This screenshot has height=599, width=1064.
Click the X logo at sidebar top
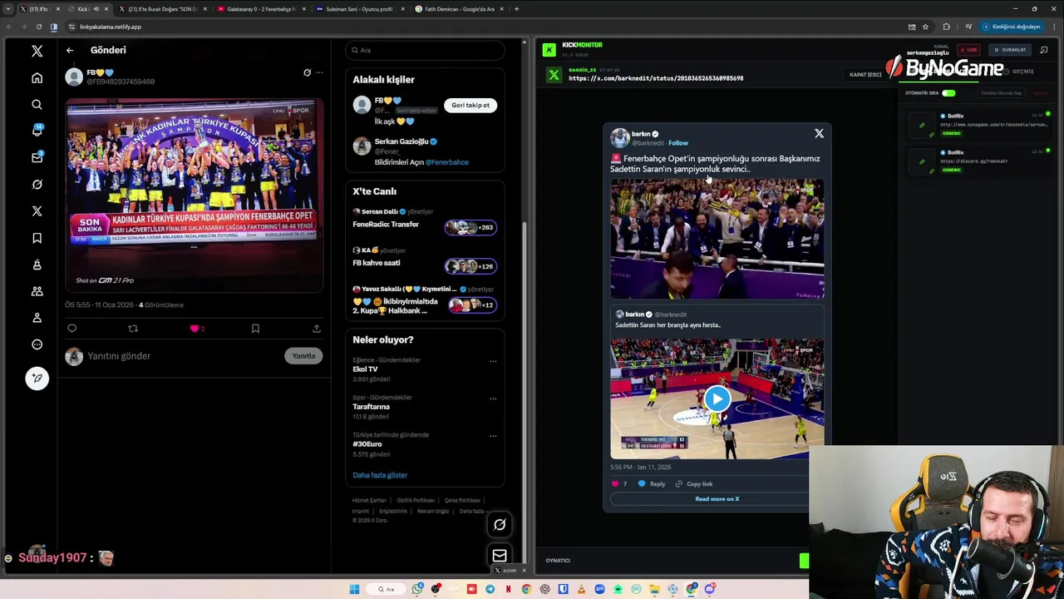(x=37, y=52)
